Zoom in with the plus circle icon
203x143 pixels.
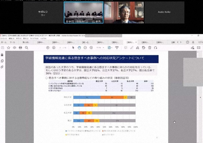(x=91, y=48)
